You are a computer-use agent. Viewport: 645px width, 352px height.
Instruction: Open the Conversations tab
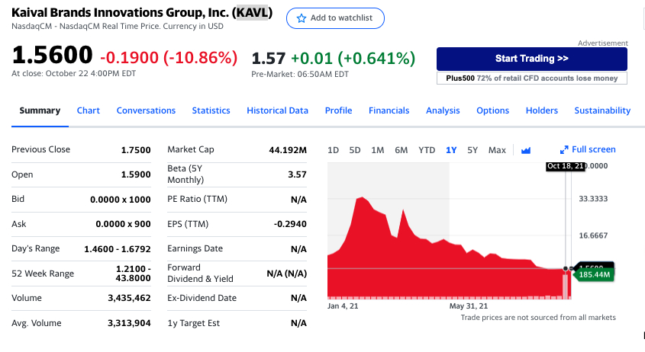pyautogui.click(x=146, y=110)
